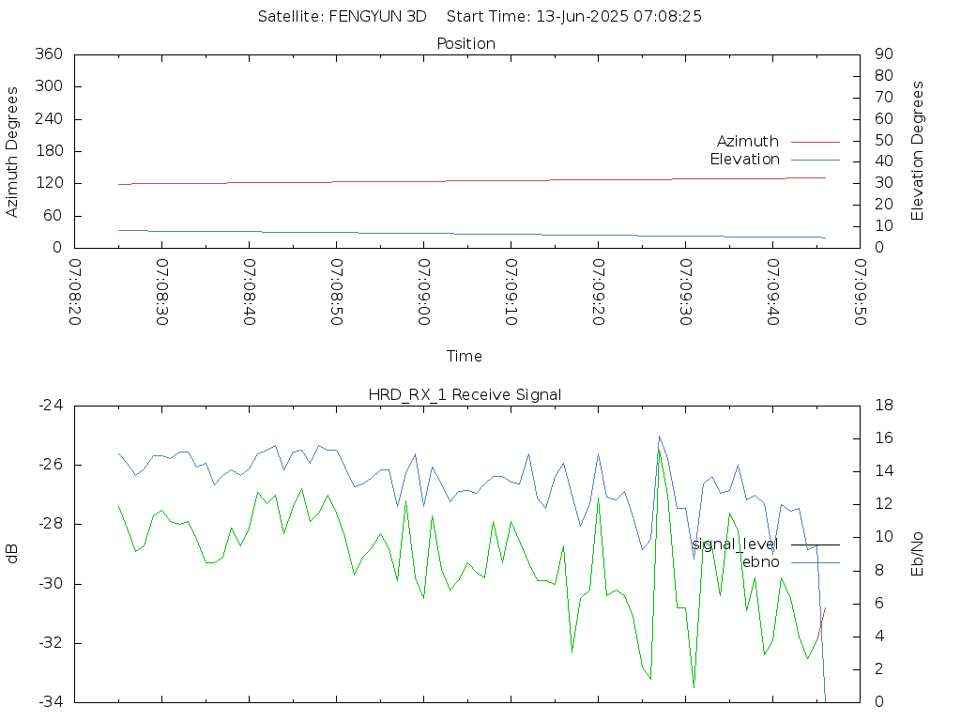This screenshot has width=961, height=721.
Task: Click the 40 tick on Elevation axis
Action: coord(884,161)
